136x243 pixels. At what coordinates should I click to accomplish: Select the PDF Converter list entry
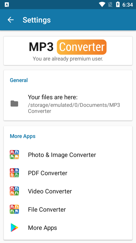[x=68, y=173]
